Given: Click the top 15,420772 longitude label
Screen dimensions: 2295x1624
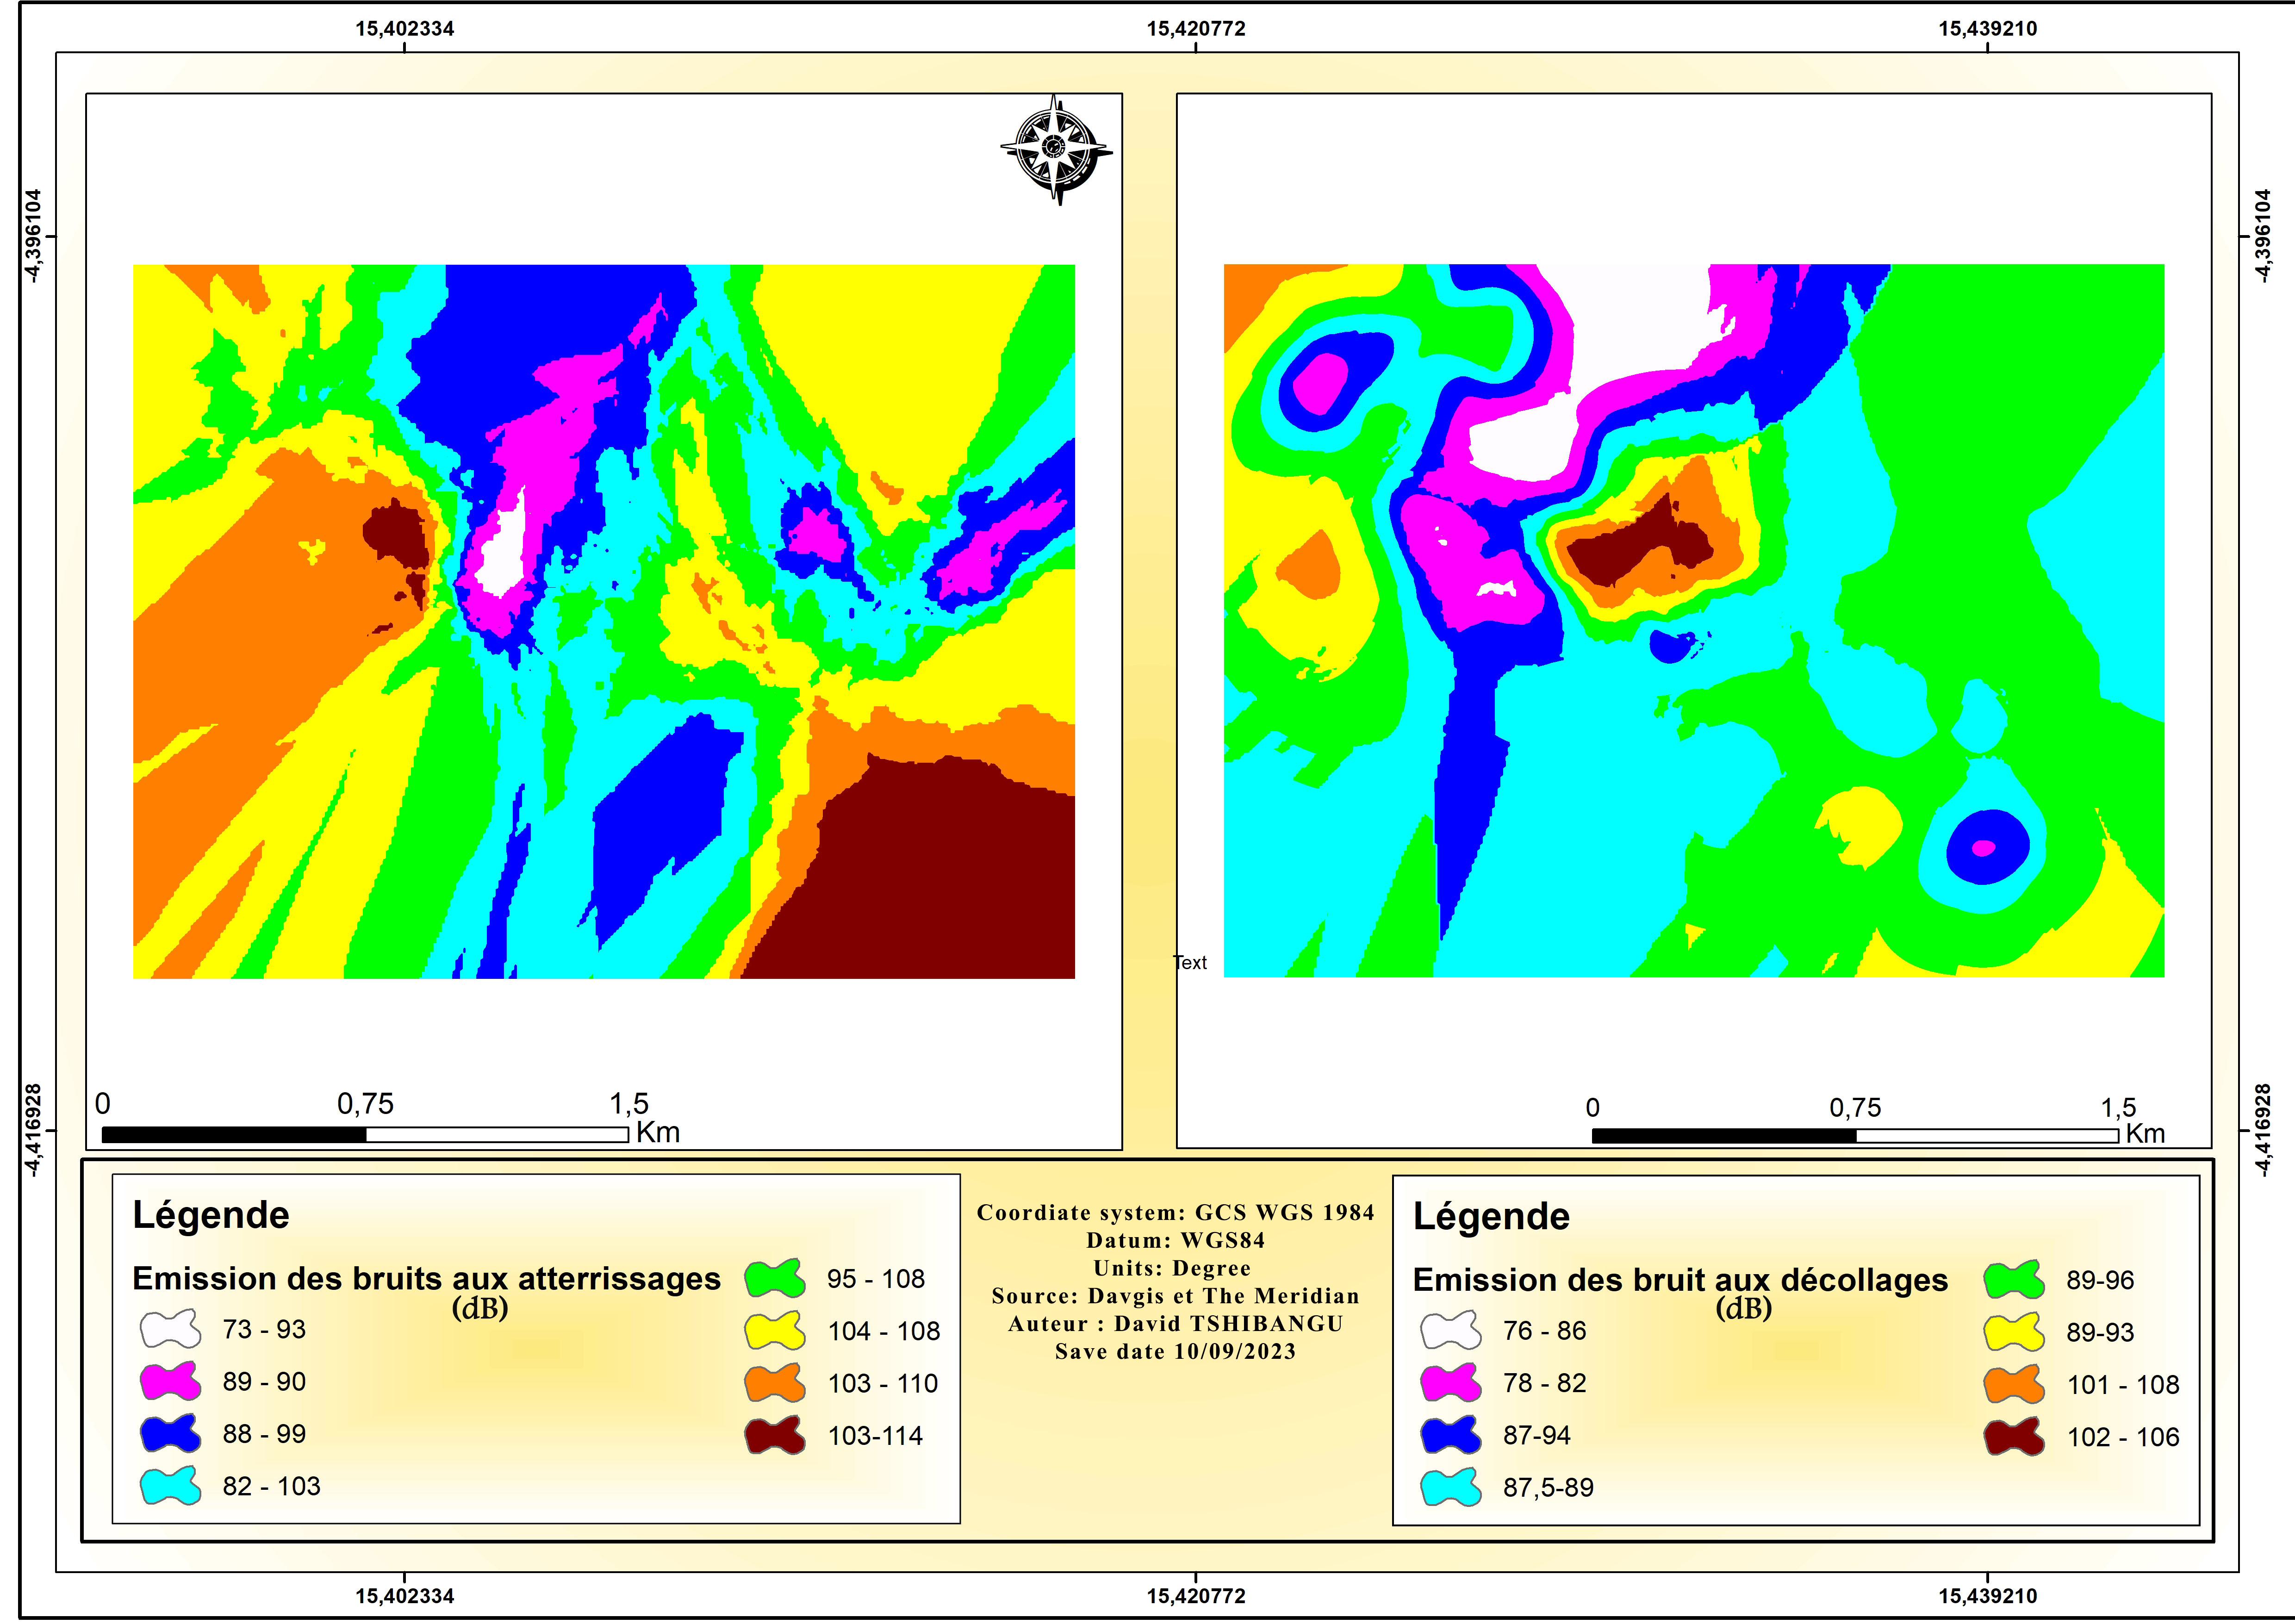Looking at the screenshot, I should 1196,28.
